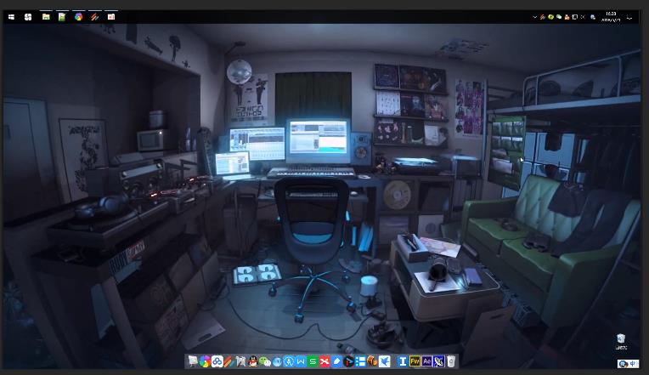Expand the hidden system tray icons chevron
649x375 pixels.
(534, 16)
